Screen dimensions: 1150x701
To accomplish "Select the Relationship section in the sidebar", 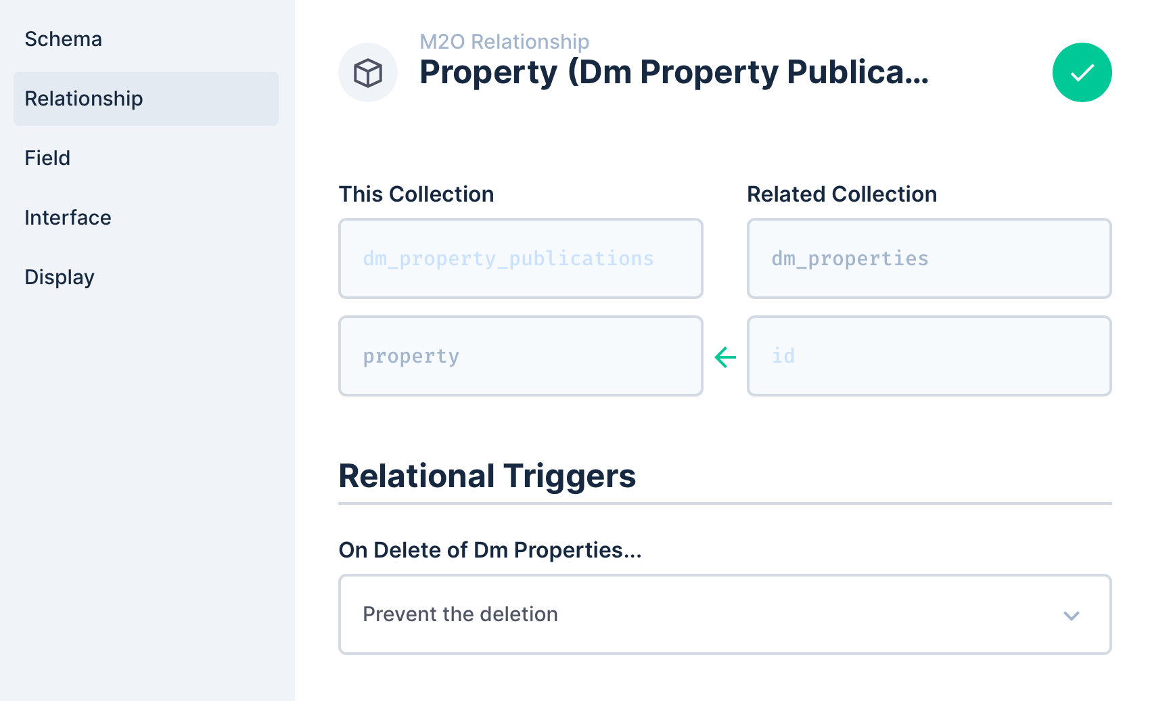I will [x=83, y=98].
